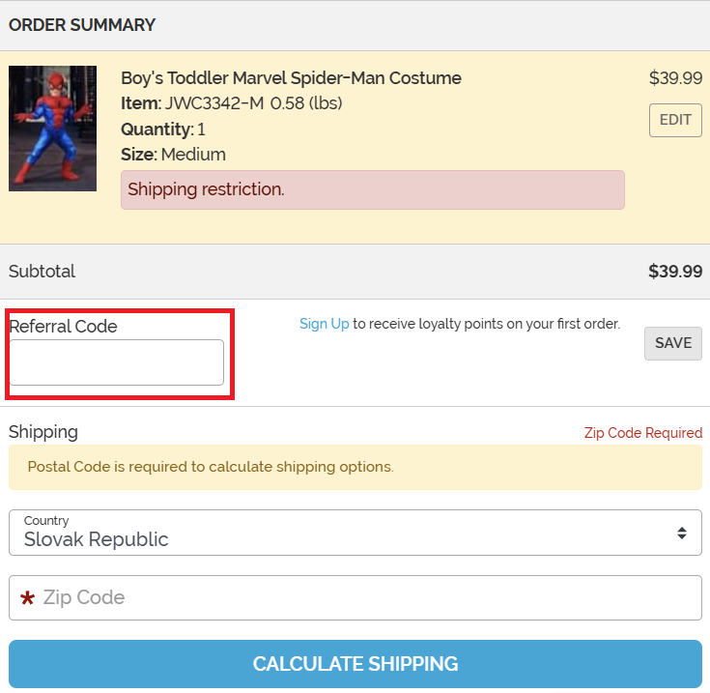Click the ORDER SUMMARY heading
This screenshot has width=710, height=693.
pyautogui.click(x=82, y=25)
